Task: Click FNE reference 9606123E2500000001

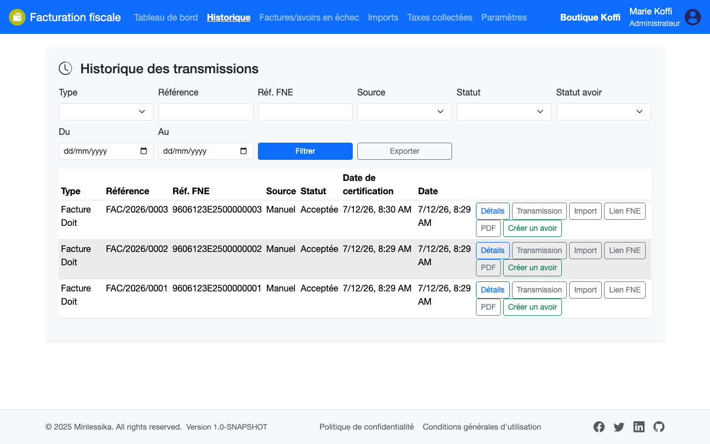Action: point(217,288)
